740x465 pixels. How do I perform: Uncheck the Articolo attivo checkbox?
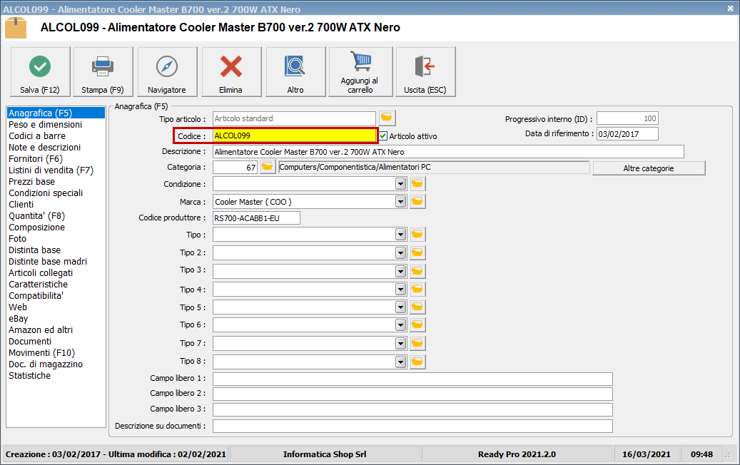[x=384, y=135]
